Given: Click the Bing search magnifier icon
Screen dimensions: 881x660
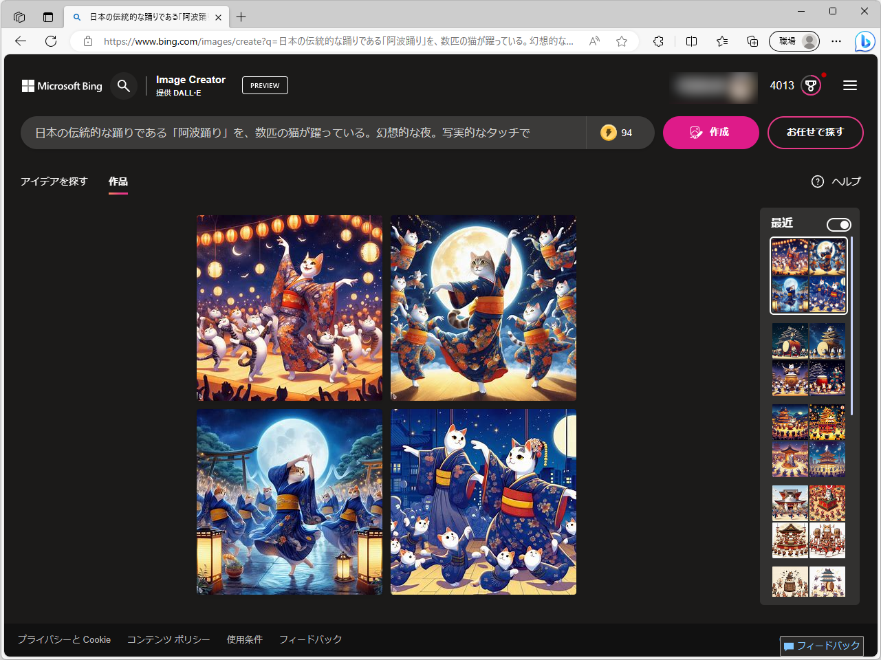Looking at the screenshot, I should 124,85.
